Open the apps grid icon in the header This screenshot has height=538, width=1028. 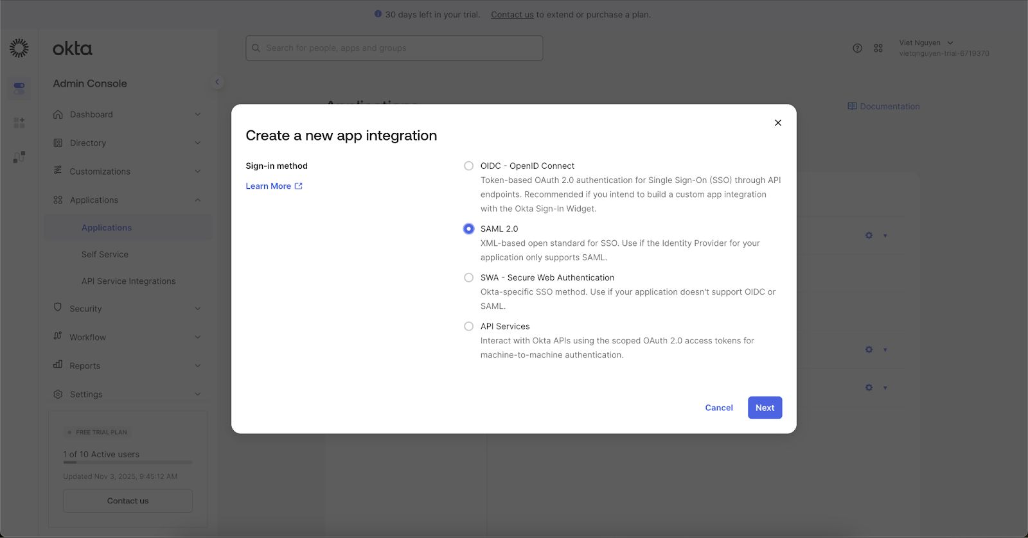878,48
